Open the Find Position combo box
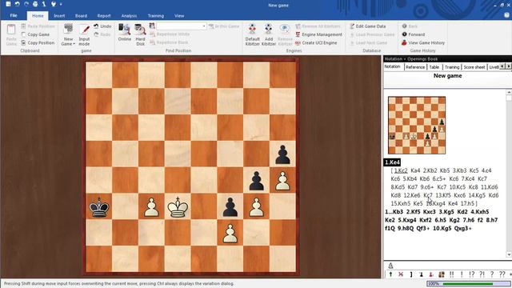This screenshot has width=512, height=288. 182,26
